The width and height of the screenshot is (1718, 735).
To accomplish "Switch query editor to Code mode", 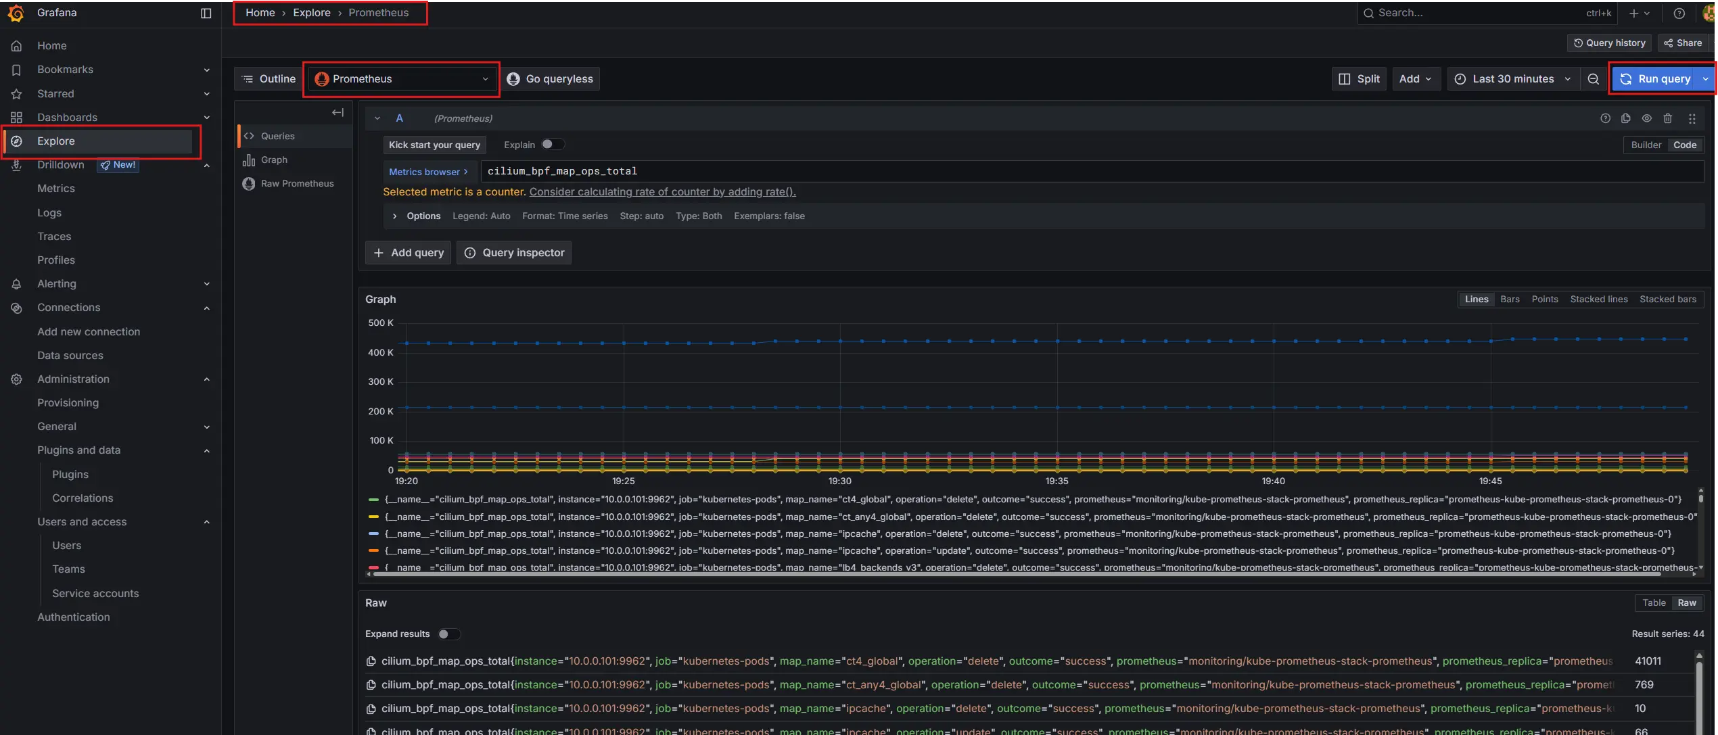I will [1684, 145].
